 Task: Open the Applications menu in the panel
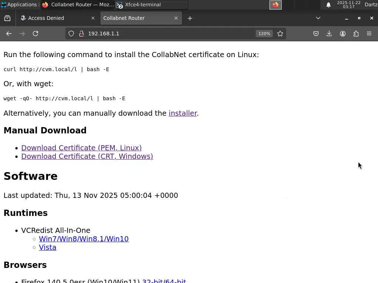coord(20,4)
